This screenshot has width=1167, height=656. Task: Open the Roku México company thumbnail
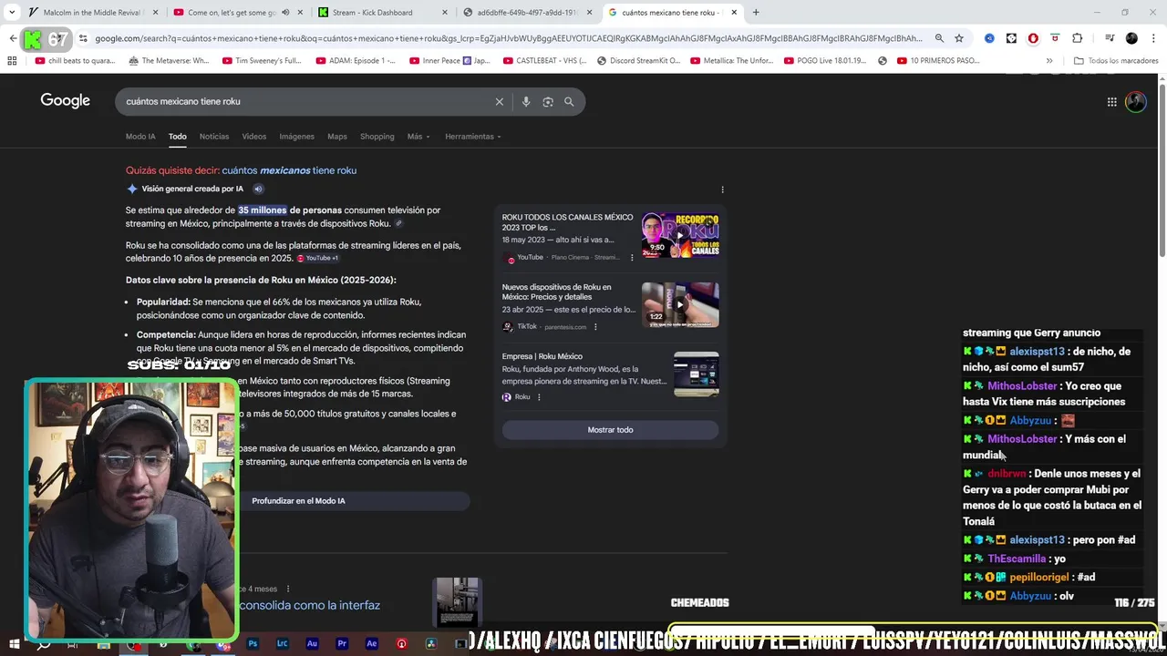point(697,374)
